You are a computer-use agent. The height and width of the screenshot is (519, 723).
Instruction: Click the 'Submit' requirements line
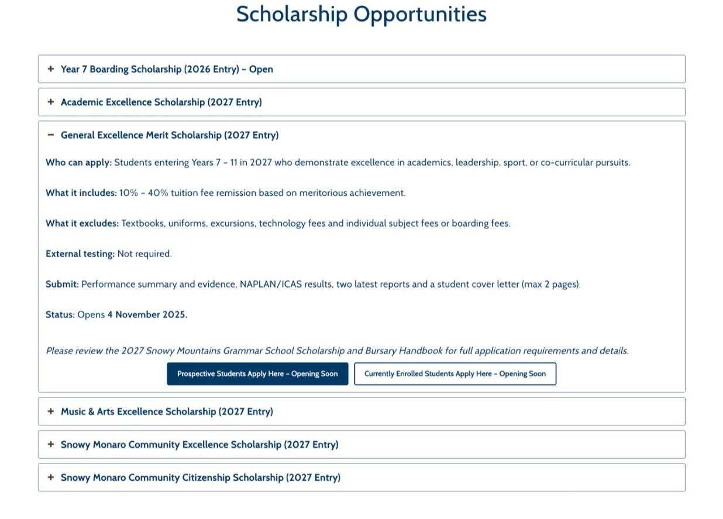click(313, 284)
